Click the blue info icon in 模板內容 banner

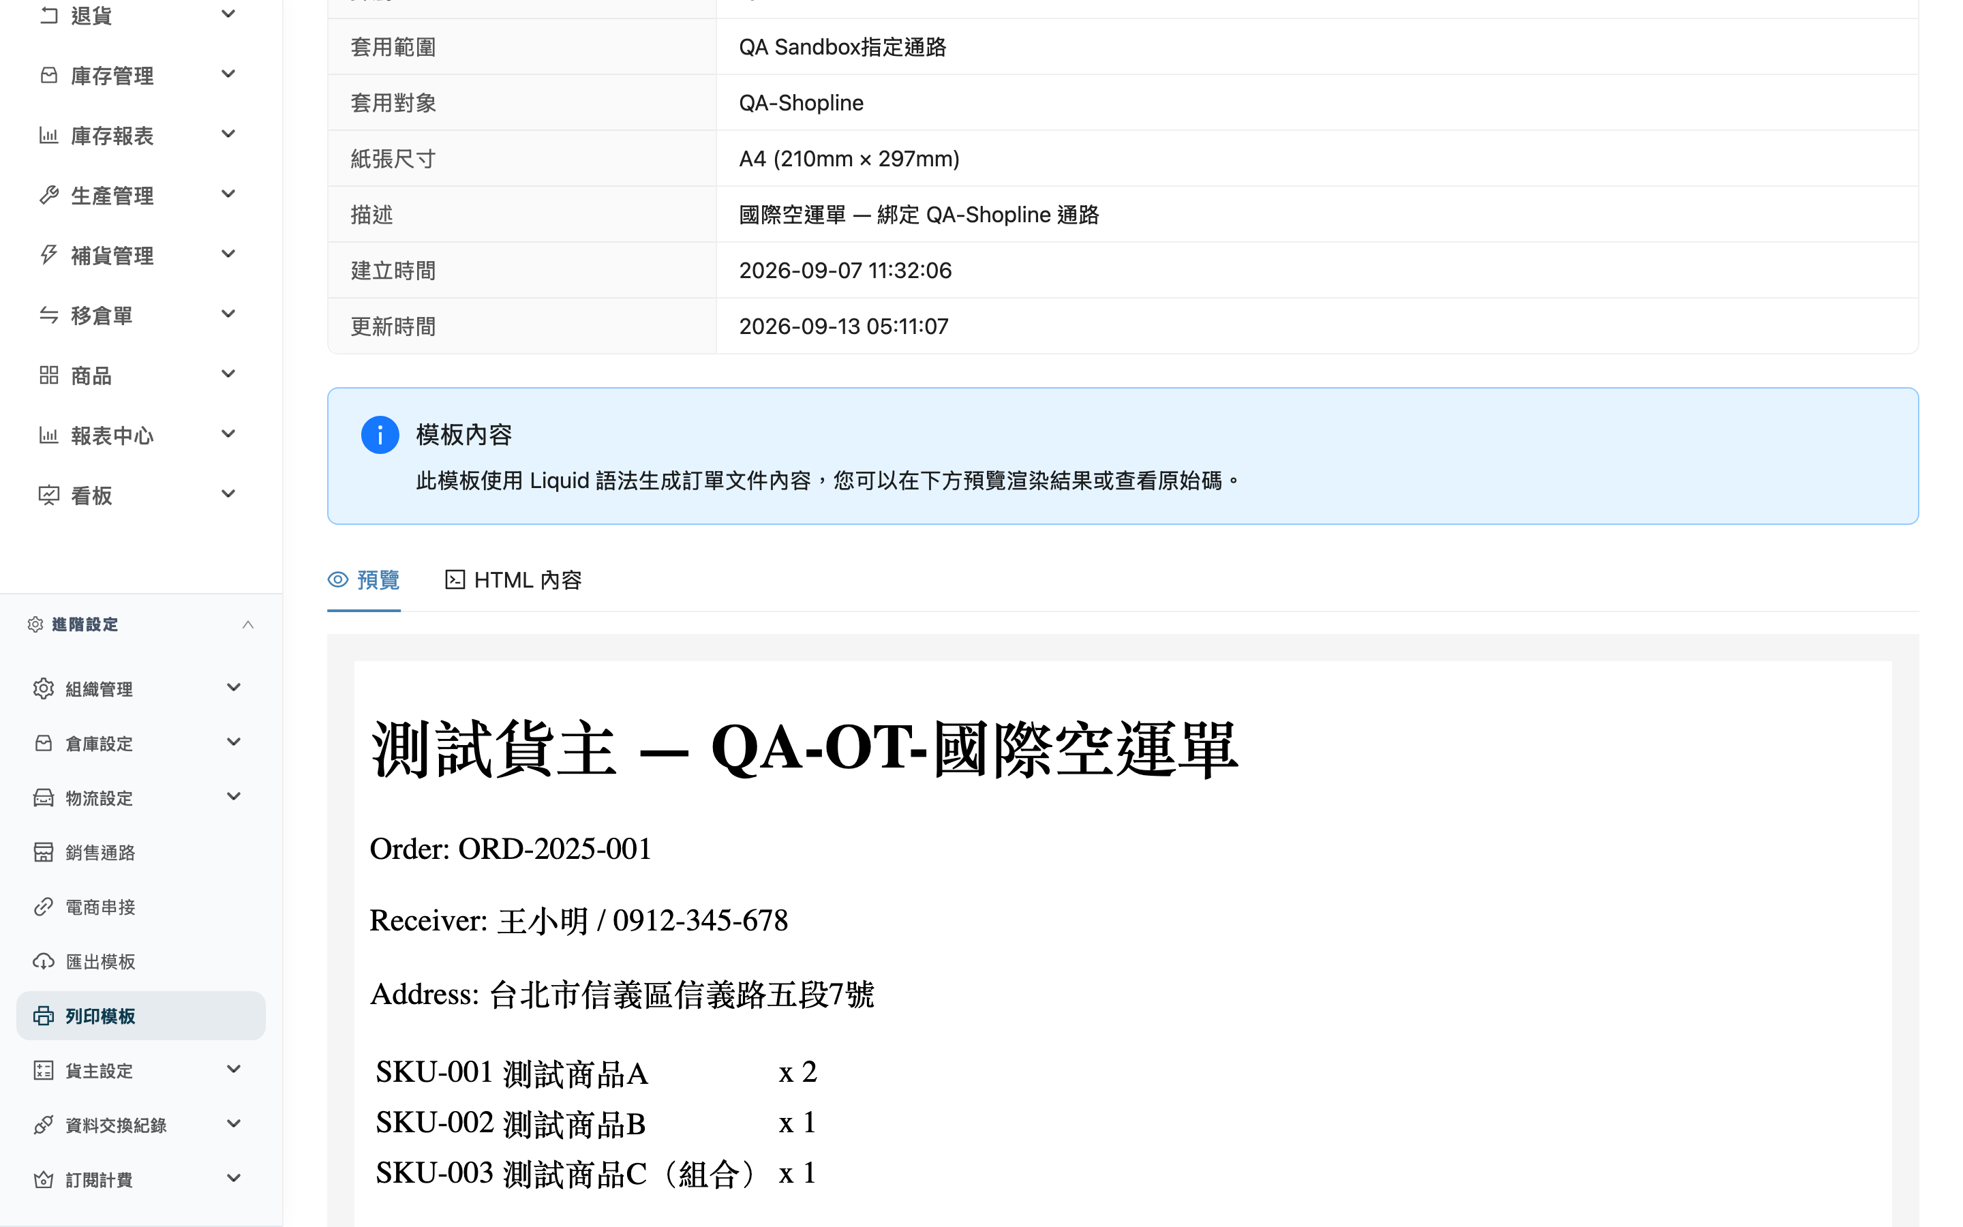coord(380,435)
